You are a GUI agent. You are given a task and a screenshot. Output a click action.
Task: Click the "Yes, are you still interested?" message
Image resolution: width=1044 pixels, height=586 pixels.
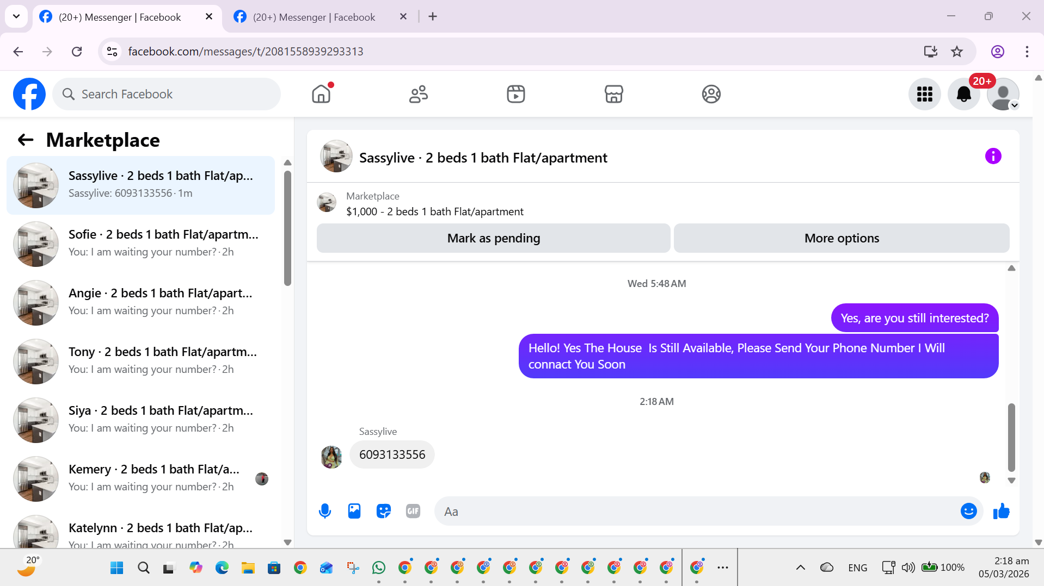tap(914, 318)
